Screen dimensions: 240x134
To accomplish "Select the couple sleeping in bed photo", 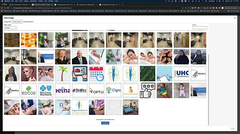I will (x=46, y=74).
